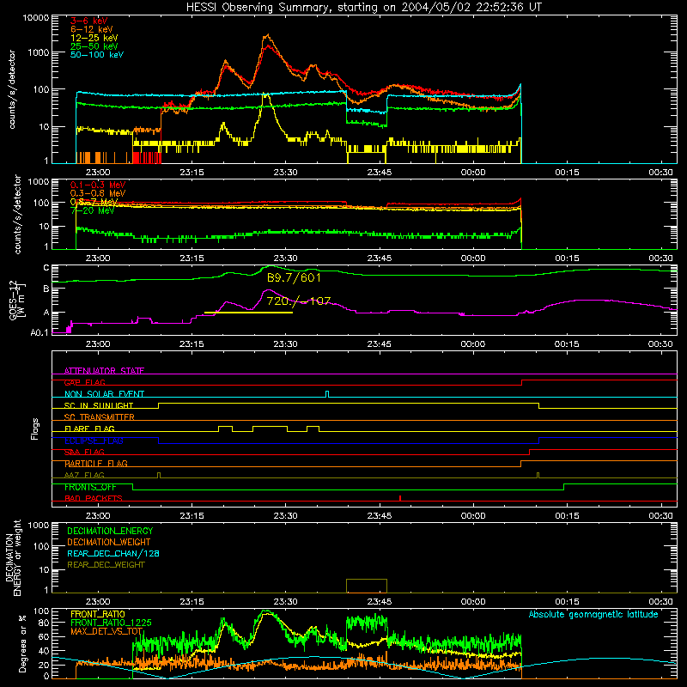Select the ECLIPSE_FLAG label

[x=94, y=441]
